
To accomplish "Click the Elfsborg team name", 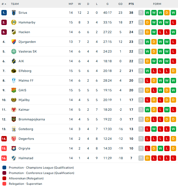I will pyautogui.click(x=25, y=71).
